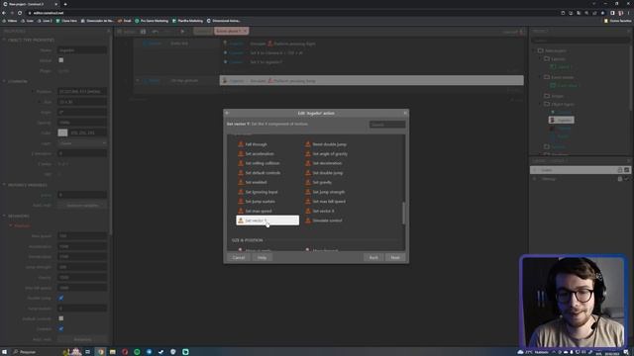Select Layout 1 in Project tree
This screenshot has height=356, width=634.
tap(562, 67)
